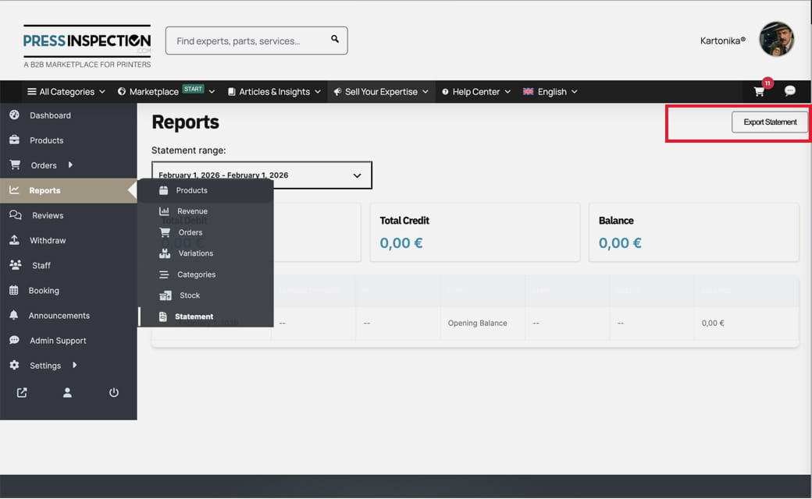Open the shopping cart with 11 notifications
This screenshot has width=812, height=499.
coord(758,91)
